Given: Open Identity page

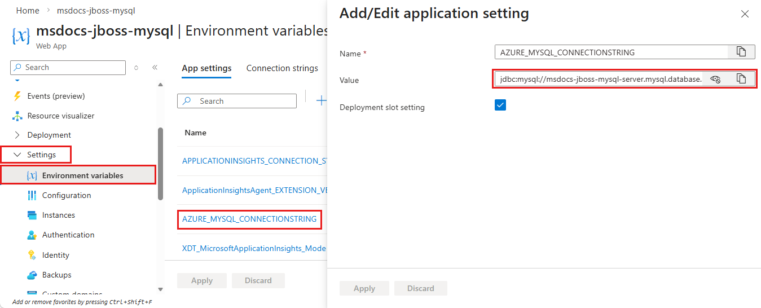Looking at the screenshot, I should tap(56, 255).
